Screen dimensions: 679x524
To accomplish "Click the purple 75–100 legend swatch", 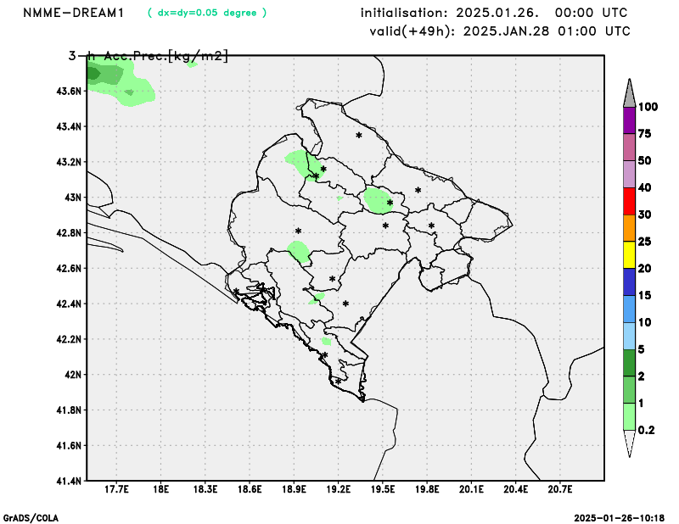I will click(x=629, y=120).
